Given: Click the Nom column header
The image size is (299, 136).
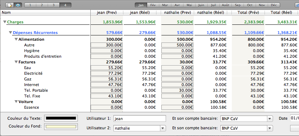Looking at the screenshot, I should (45, 12).
